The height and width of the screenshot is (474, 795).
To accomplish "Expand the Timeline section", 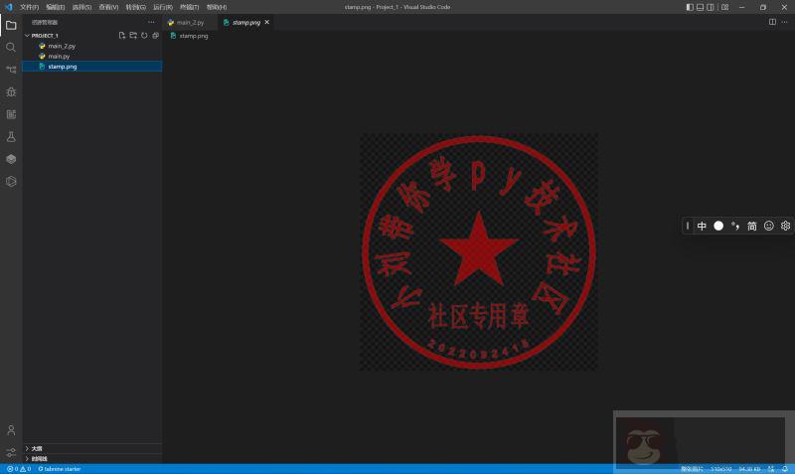I will point(92,459).
